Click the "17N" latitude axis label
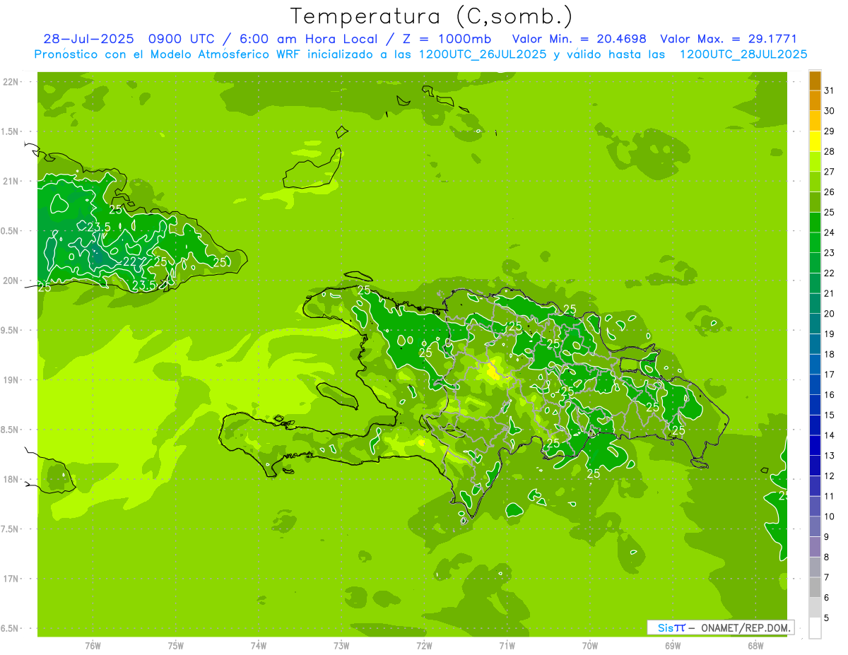 click(11, 579)
